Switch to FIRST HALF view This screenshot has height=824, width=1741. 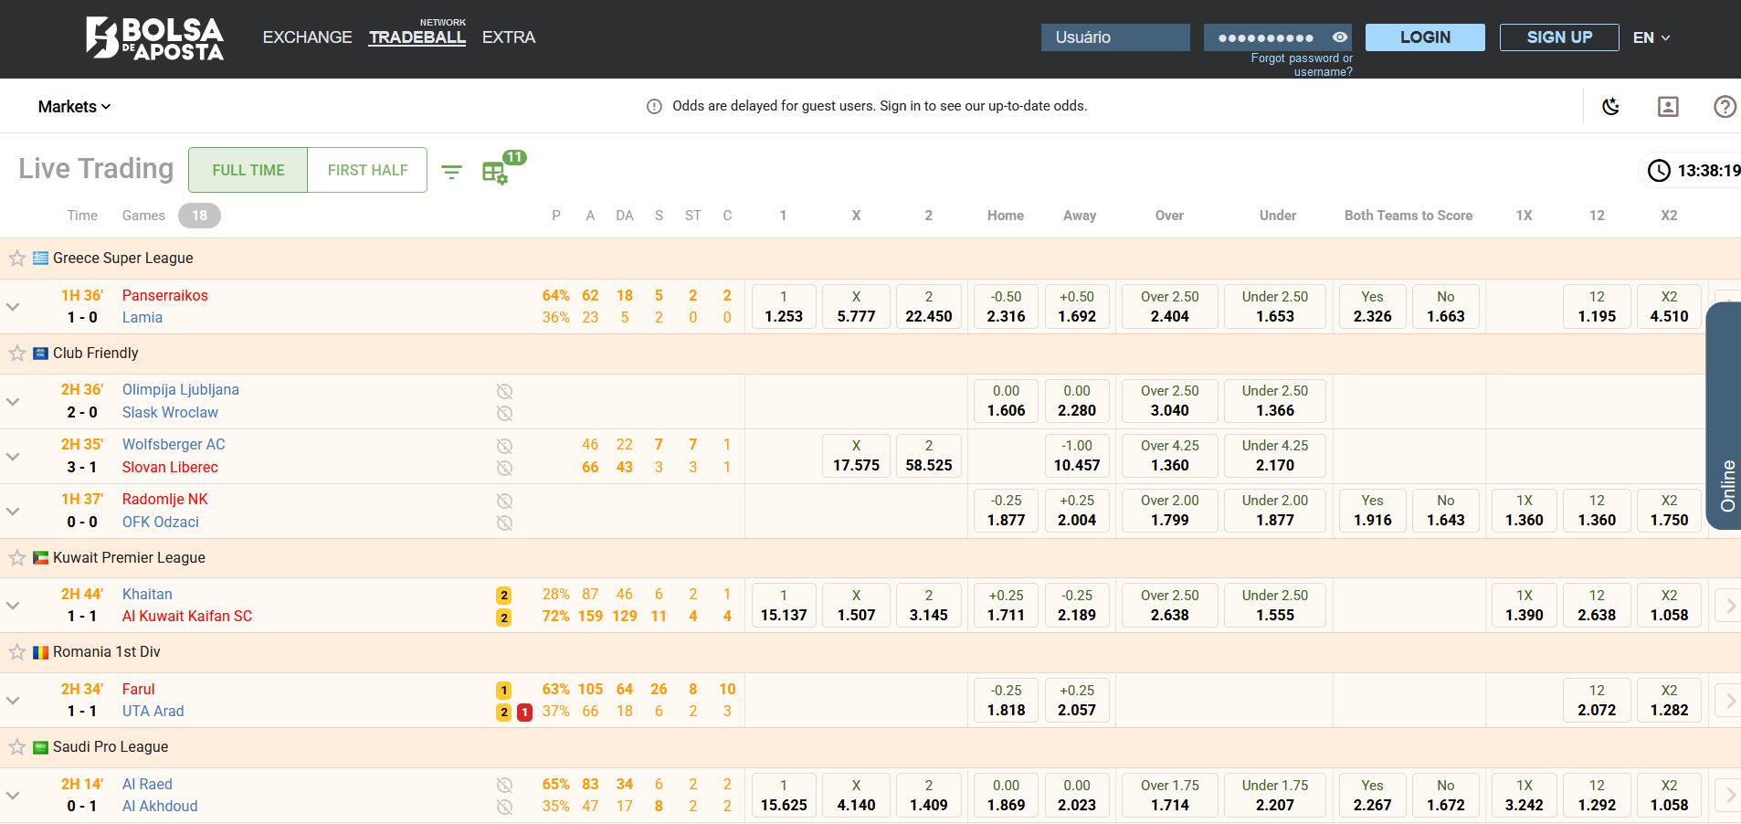pos(367,170)
